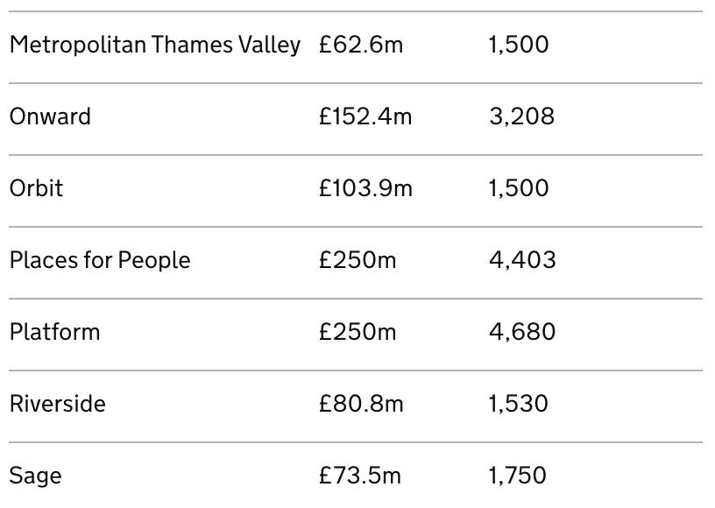715x508 pixels.
Task: Select the £73.5m amount for Sage
Action: [x=360, y=476]
